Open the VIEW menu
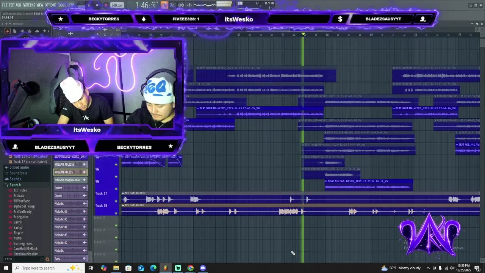The image size is (485, 273). pos(40,5)
